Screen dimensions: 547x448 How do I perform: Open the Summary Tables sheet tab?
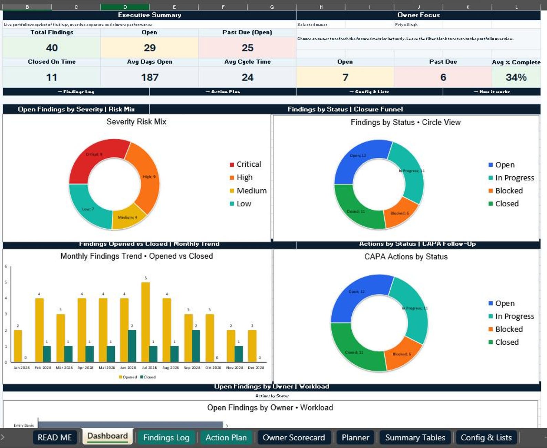(415, 437)
